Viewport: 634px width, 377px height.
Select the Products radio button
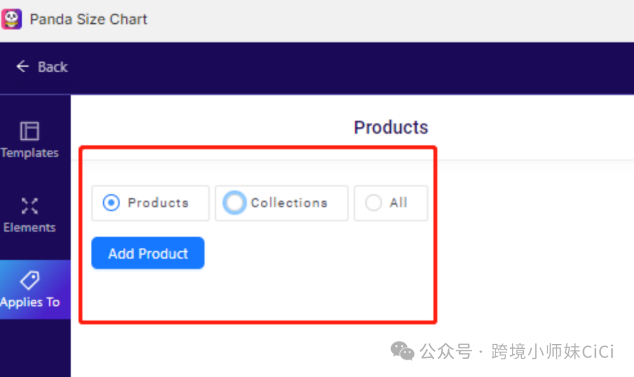[x=111, y=203]
